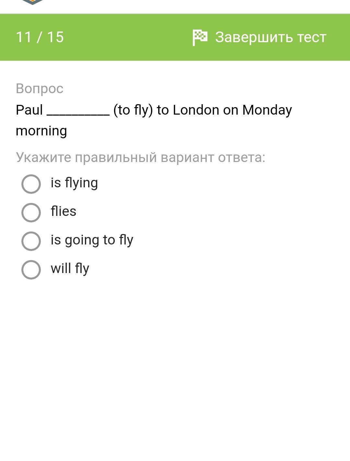
Task: Select the 'is flying' radio button
Action: click(x=31, y=184)
